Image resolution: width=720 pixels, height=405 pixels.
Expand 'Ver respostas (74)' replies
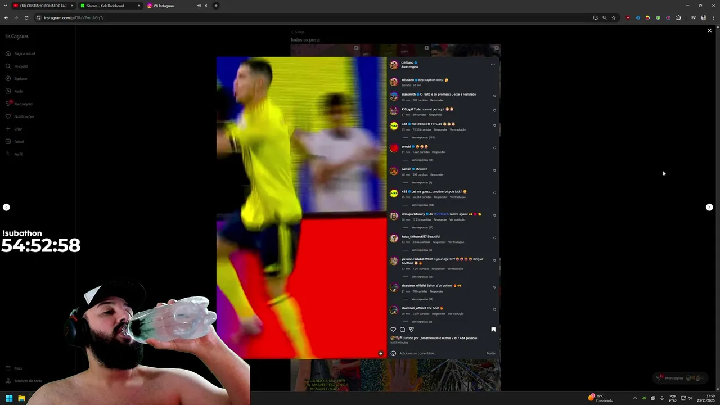422,205
